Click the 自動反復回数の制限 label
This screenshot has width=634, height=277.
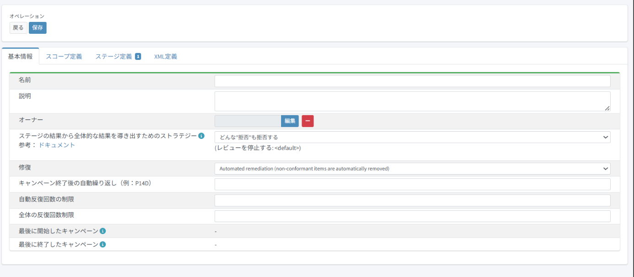(46, 199)
